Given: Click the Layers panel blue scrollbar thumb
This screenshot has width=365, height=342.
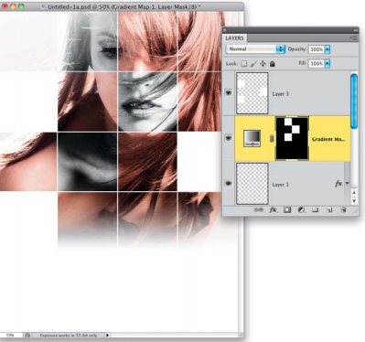Looking at the screenshot, I should [x=354, y=101].
